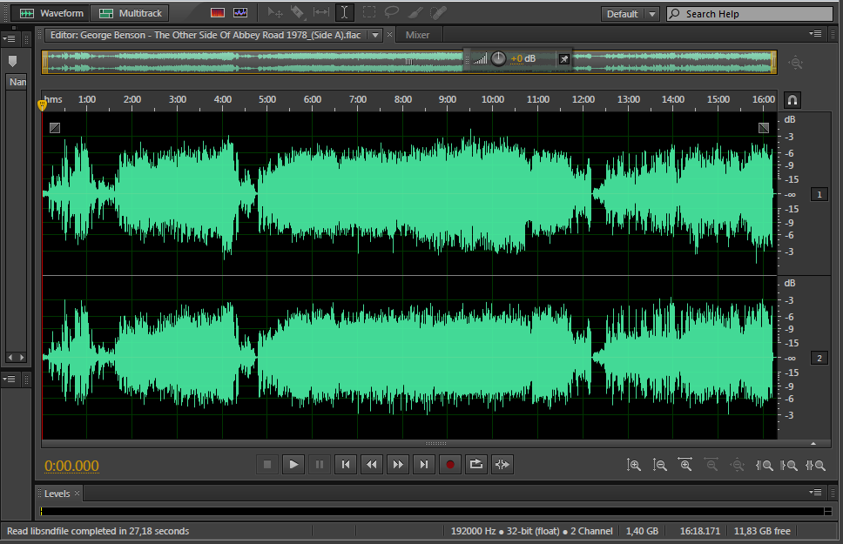
Task: Click the 0:00.000 time display
Action: (71, 466)
